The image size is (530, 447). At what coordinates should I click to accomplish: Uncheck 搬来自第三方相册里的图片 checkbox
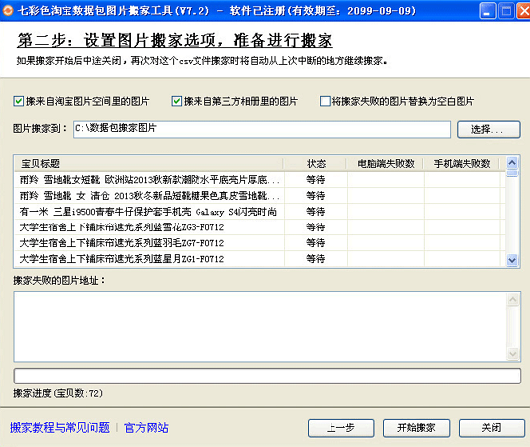point(177,101)
